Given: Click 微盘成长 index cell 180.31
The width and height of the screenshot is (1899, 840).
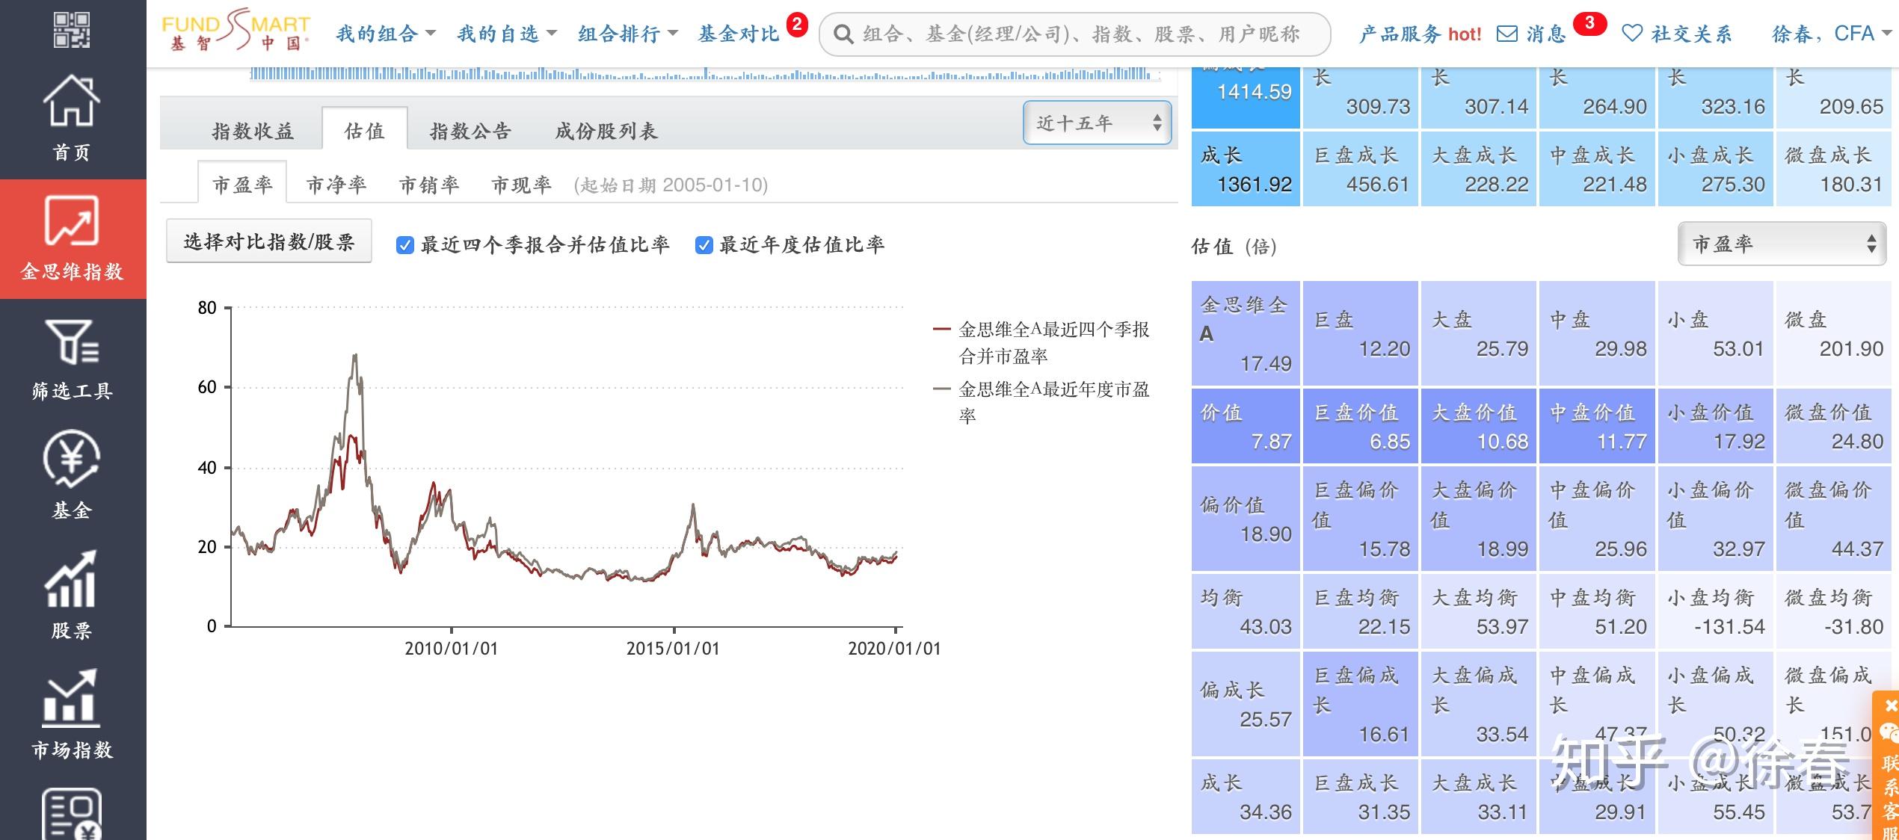Looking at the screenshot, I should (1833, 169).
